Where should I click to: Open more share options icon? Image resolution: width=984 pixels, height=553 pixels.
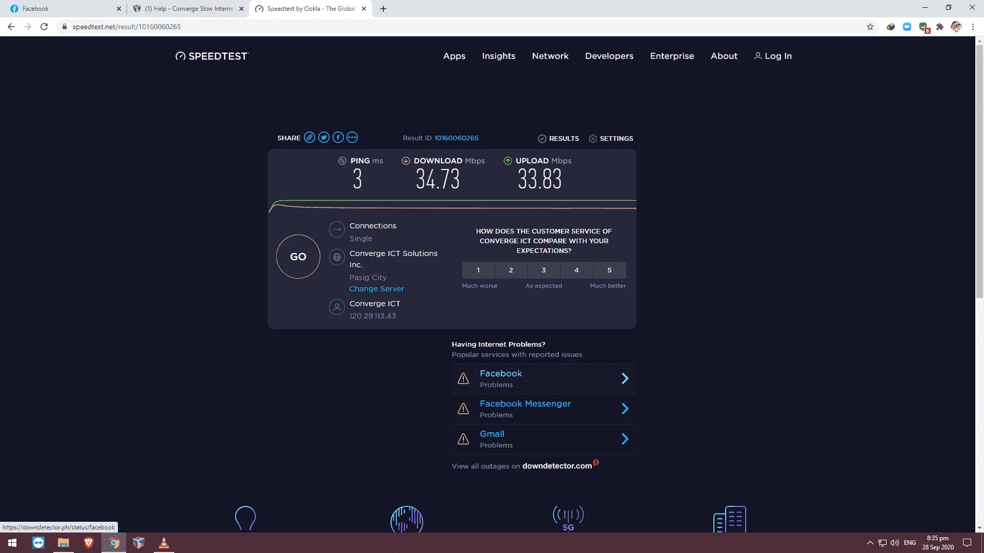pyautogui.click(x=352, y=137)
